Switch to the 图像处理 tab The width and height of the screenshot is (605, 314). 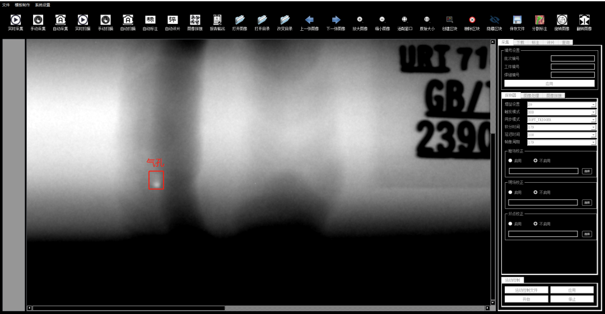[531, 96]
